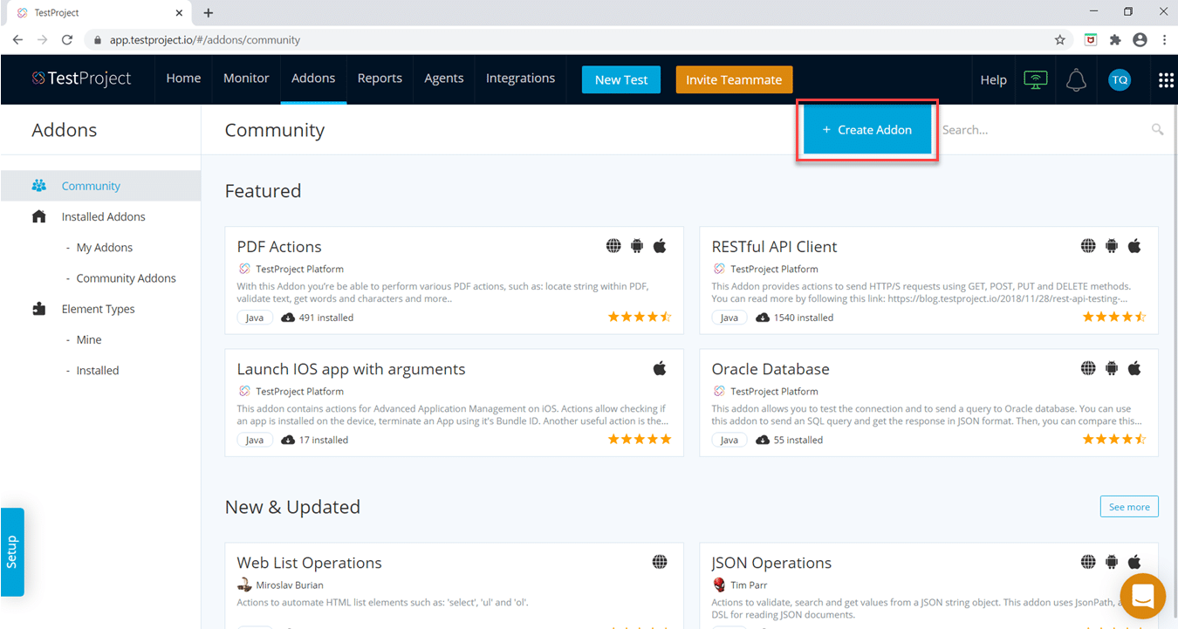The image size is (1178, 629).
Task: Open the Integrations menu
Action: [x=520, y=79]
